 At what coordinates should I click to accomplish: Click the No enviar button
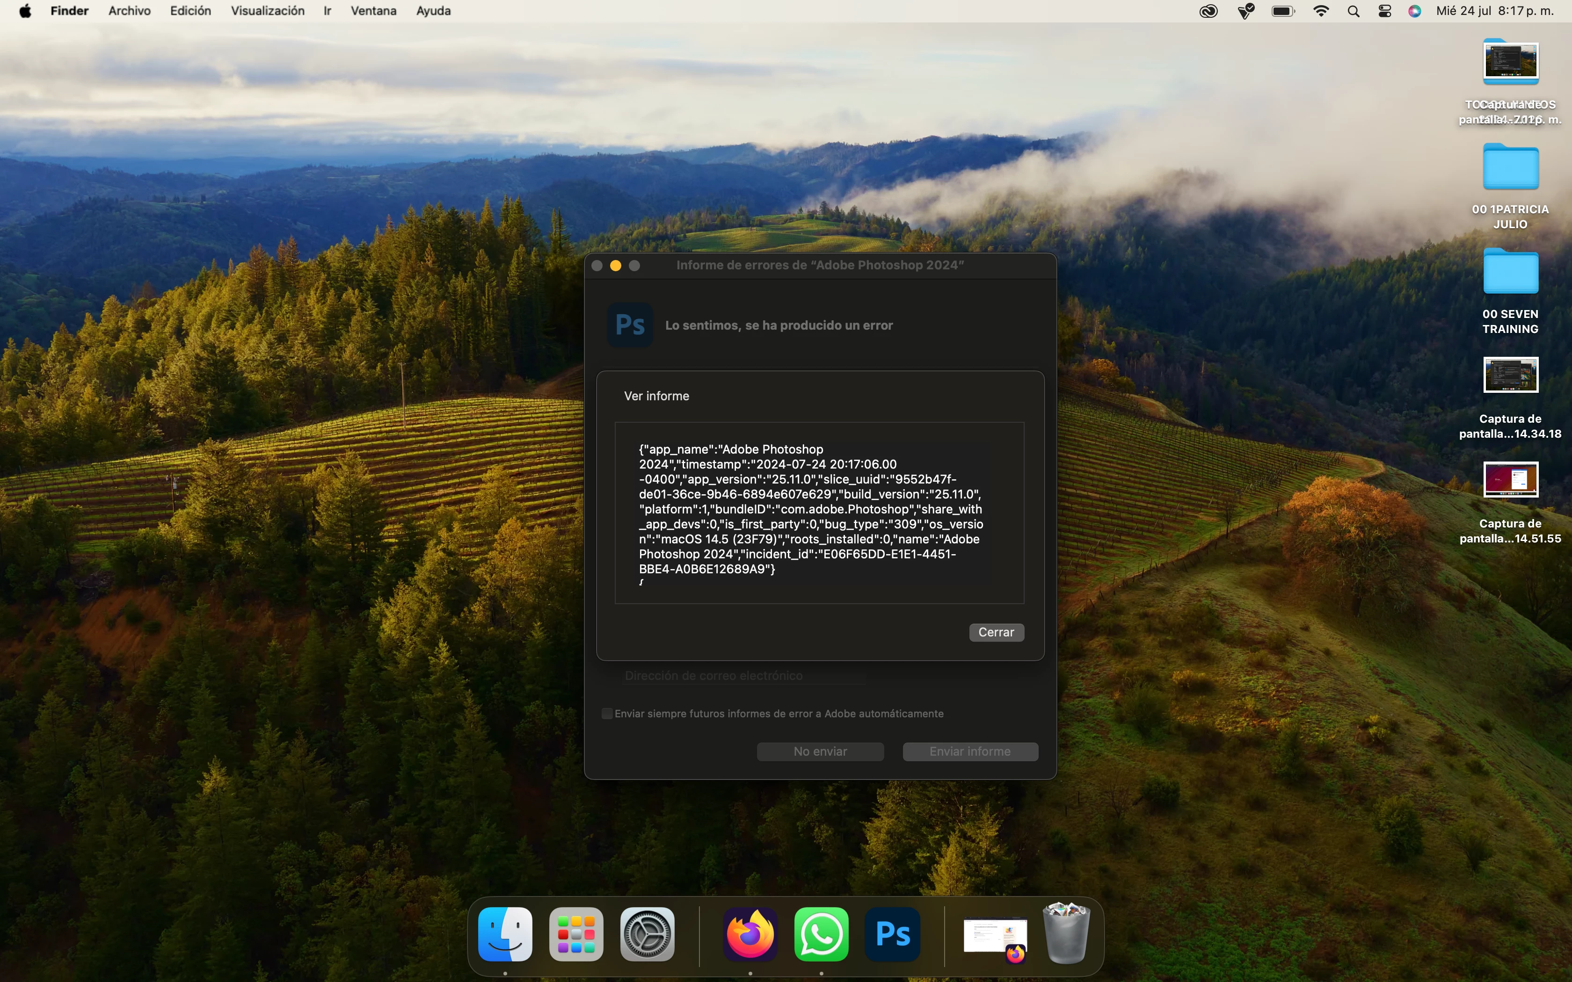click(x=820, y=751)
